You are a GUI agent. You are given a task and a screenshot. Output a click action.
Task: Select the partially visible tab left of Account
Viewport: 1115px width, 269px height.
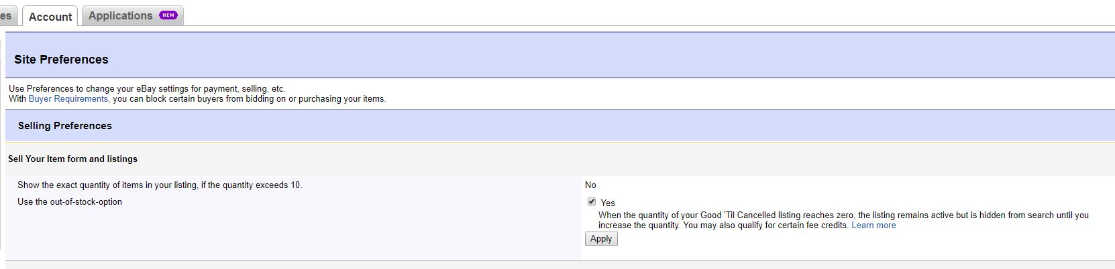pos(6,16)
